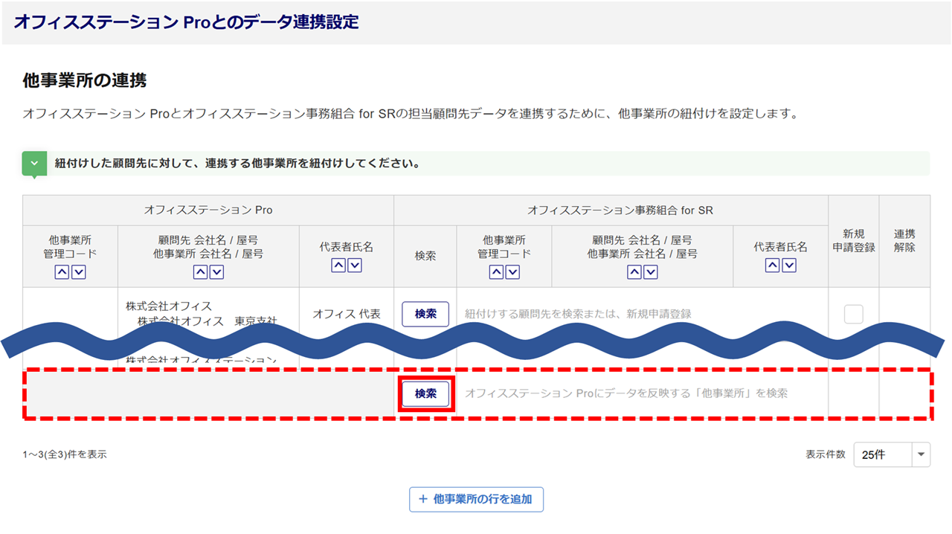
Task: Sort for SR 他事業所管理コード descending
Action: [512, 272]
